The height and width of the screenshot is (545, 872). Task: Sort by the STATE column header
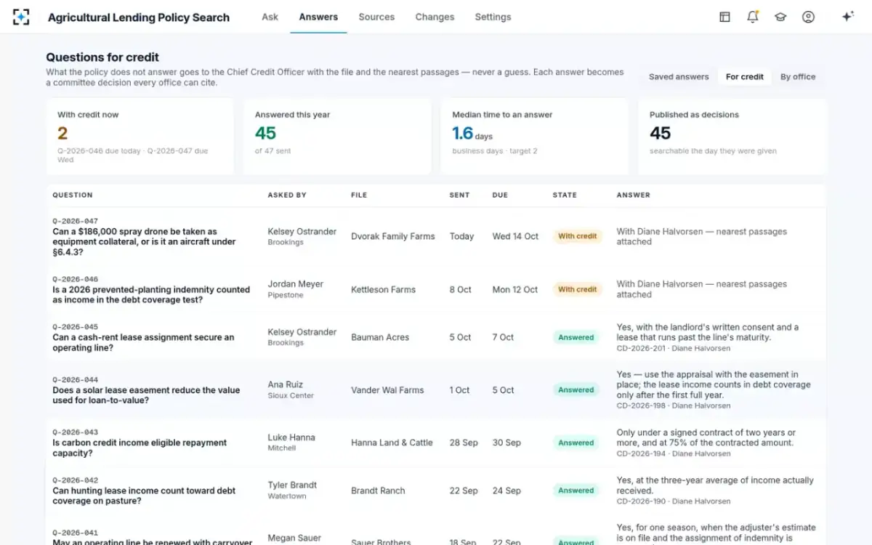click(x=565, y=195)
